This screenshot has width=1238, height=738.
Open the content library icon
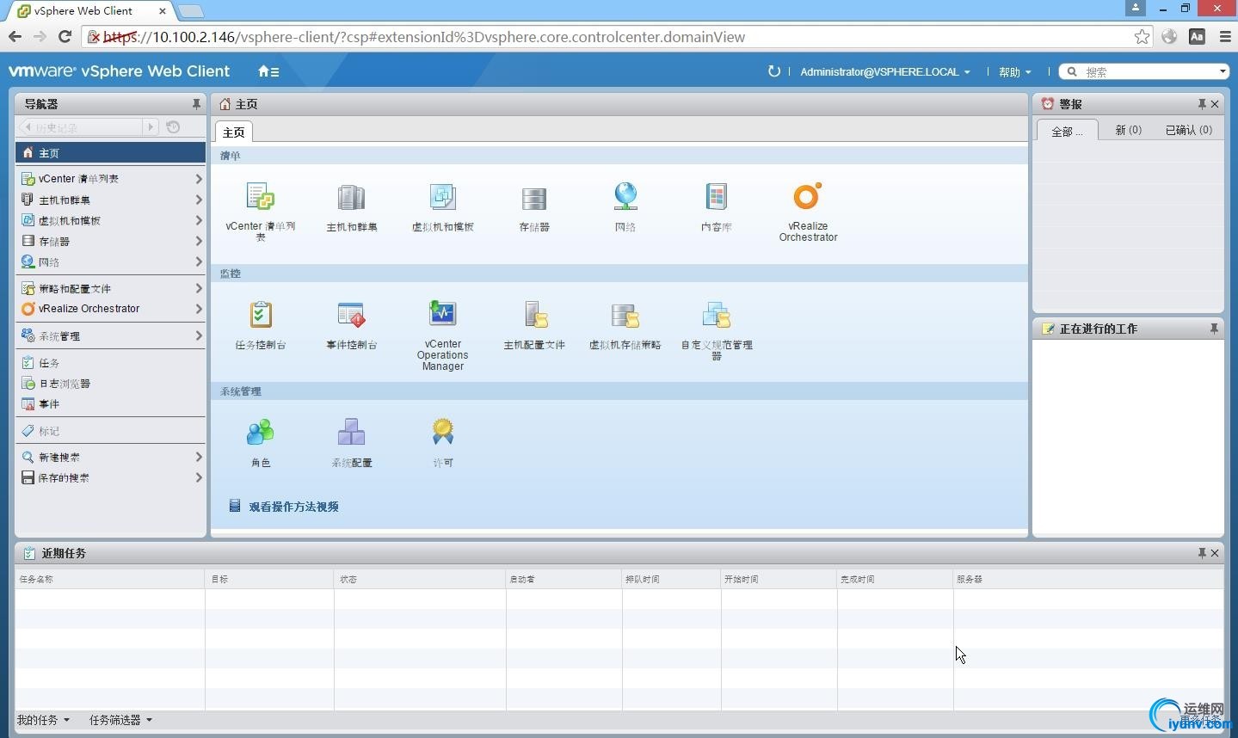click(716, 197)
